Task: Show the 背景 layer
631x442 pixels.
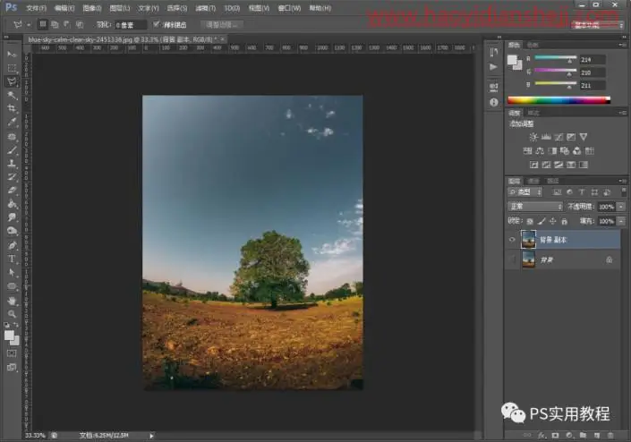Action: point(512,259)
